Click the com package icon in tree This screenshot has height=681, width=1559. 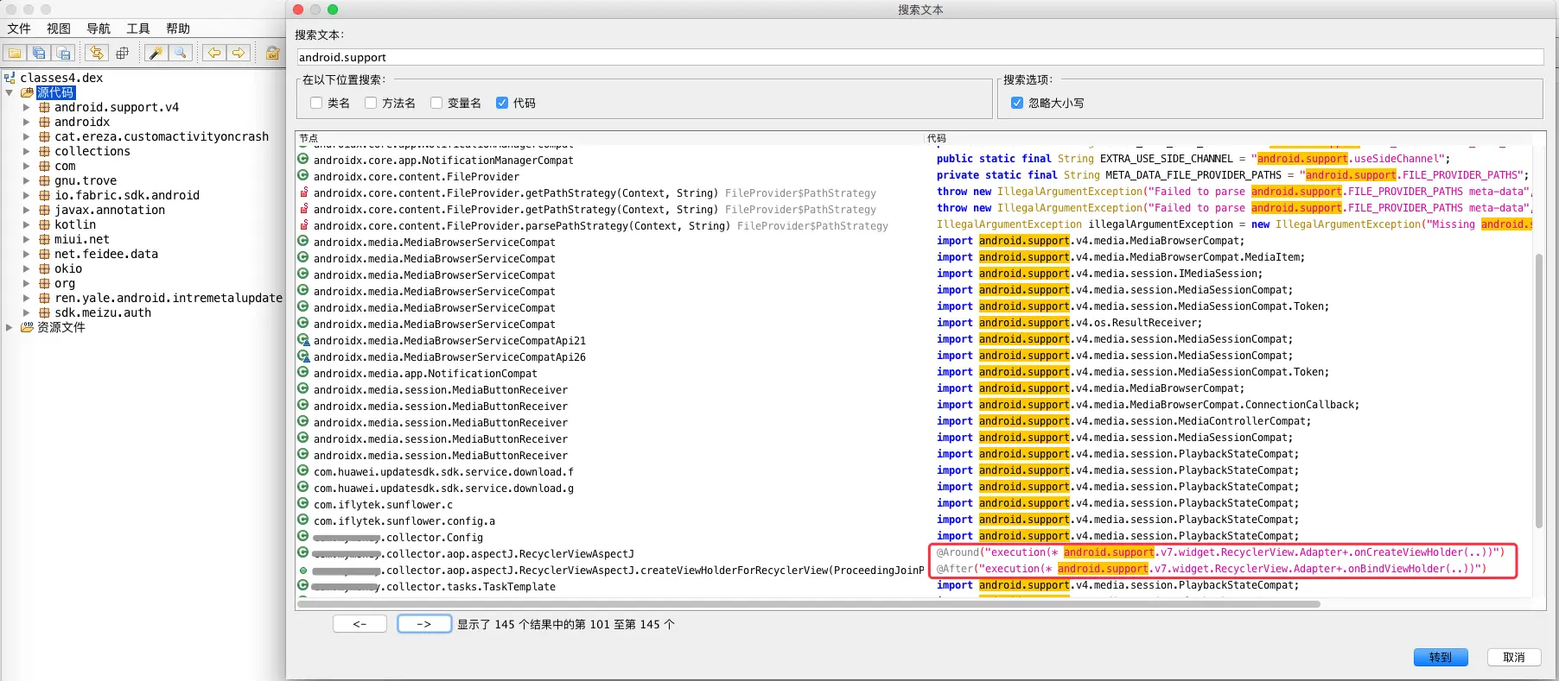(44, 166)
